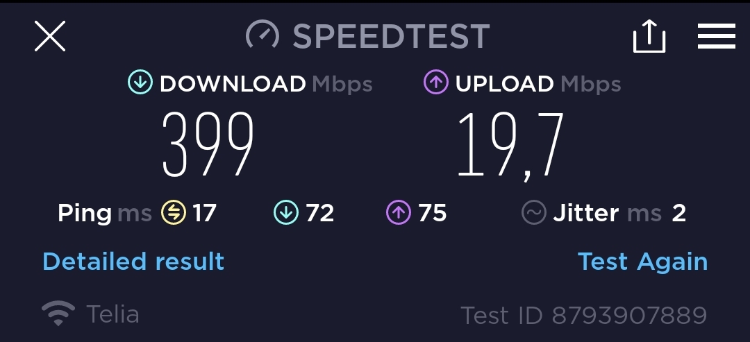Click the yellow idle ping icon
Viewport: 750px width, 342px height.
(174, 212)
